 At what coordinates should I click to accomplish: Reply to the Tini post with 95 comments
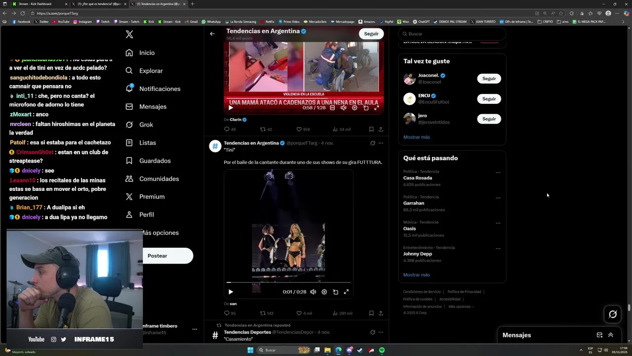[230, 313]
